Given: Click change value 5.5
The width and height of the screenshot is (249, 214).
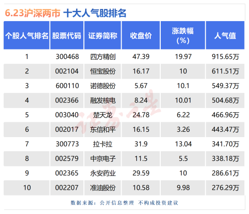Looking at the screenshot, I should click(183, 159).
